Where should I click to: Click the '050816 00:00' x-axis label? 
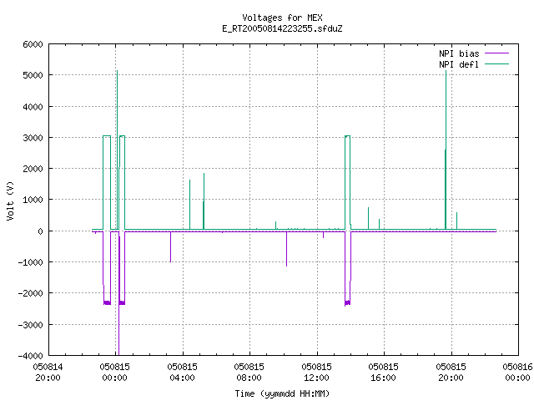click(517, 372)
